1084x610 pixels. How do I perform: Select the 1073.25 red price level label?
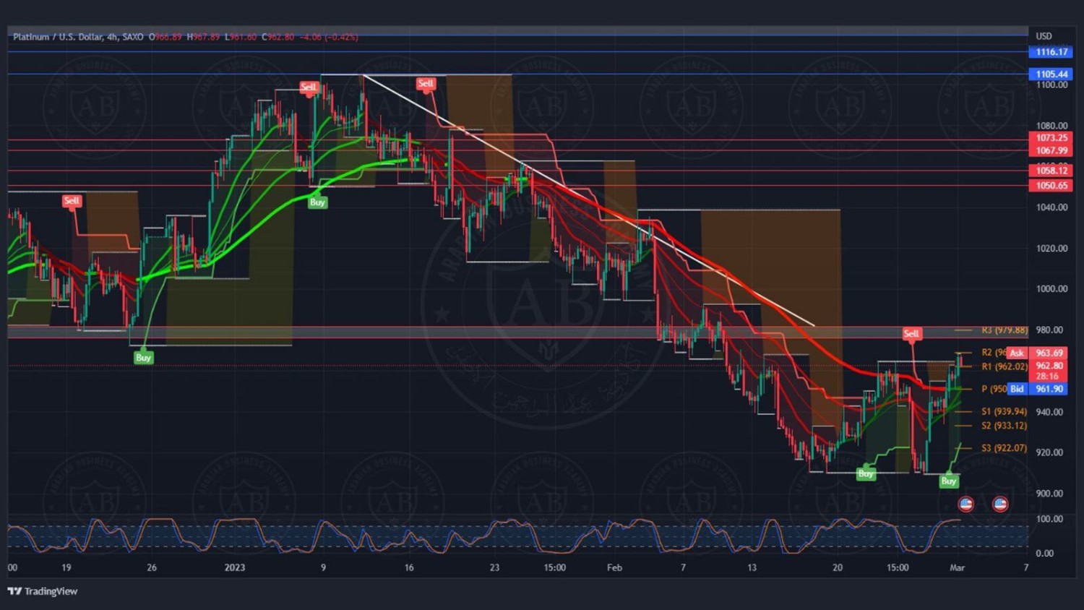click(x=1051, y=138)
